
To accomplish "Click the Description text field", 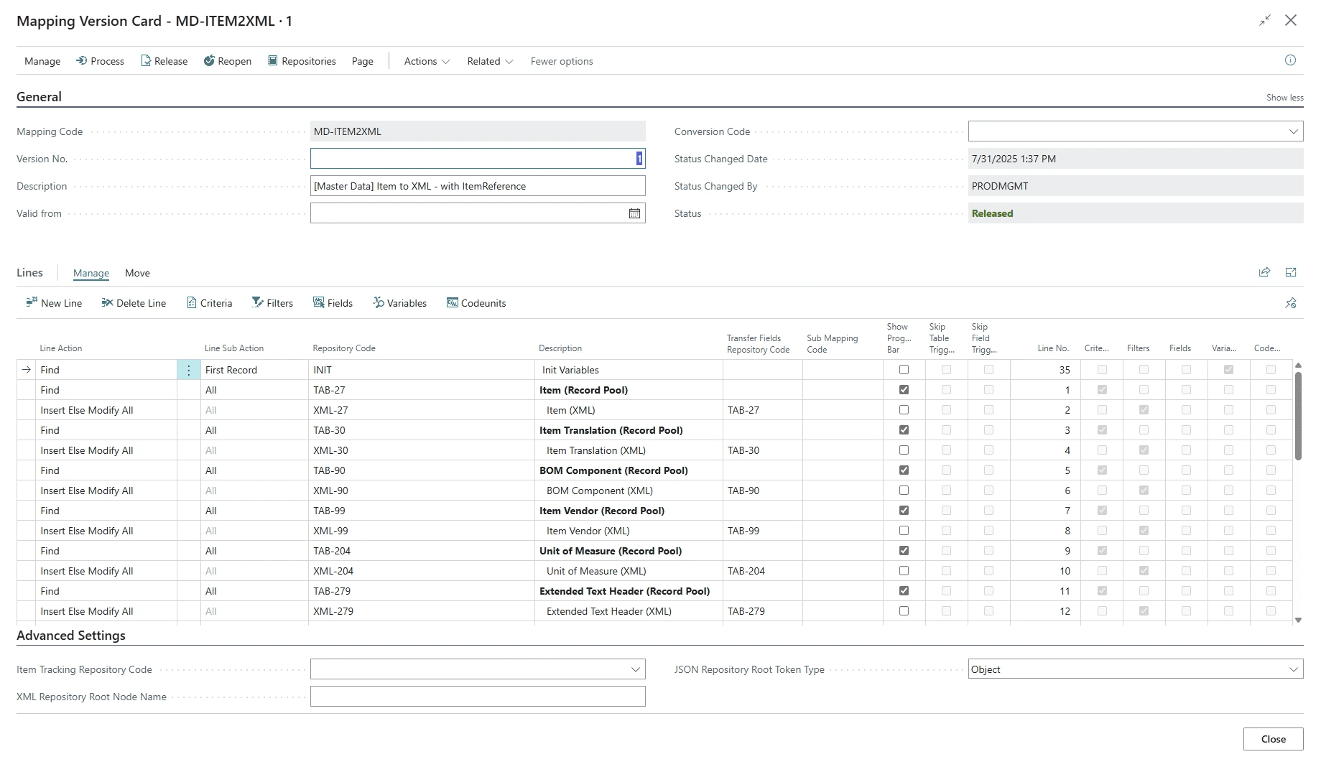I will 478,186.
